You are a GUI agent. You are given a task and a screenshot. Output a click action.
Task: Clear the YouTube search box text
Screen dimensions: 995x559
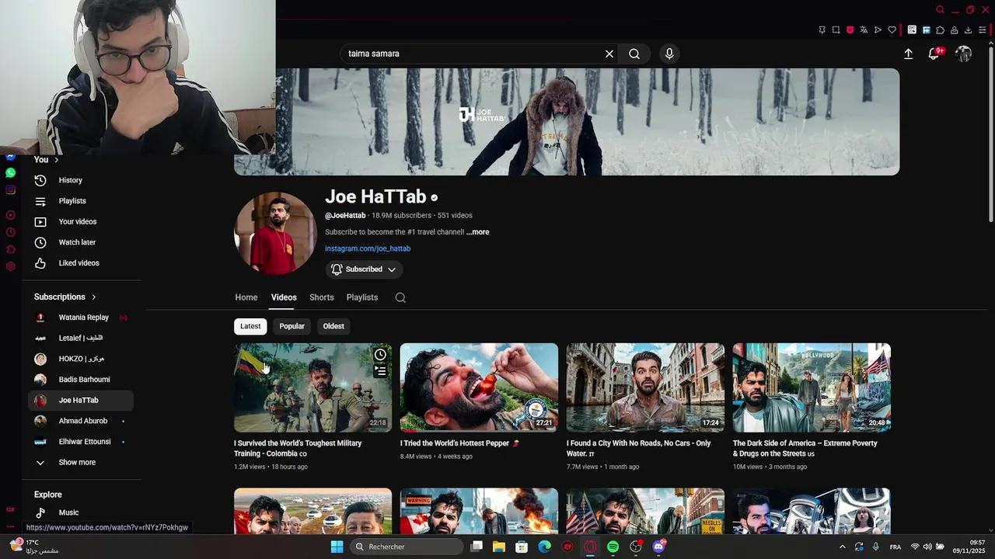click(x=609, y=54)
